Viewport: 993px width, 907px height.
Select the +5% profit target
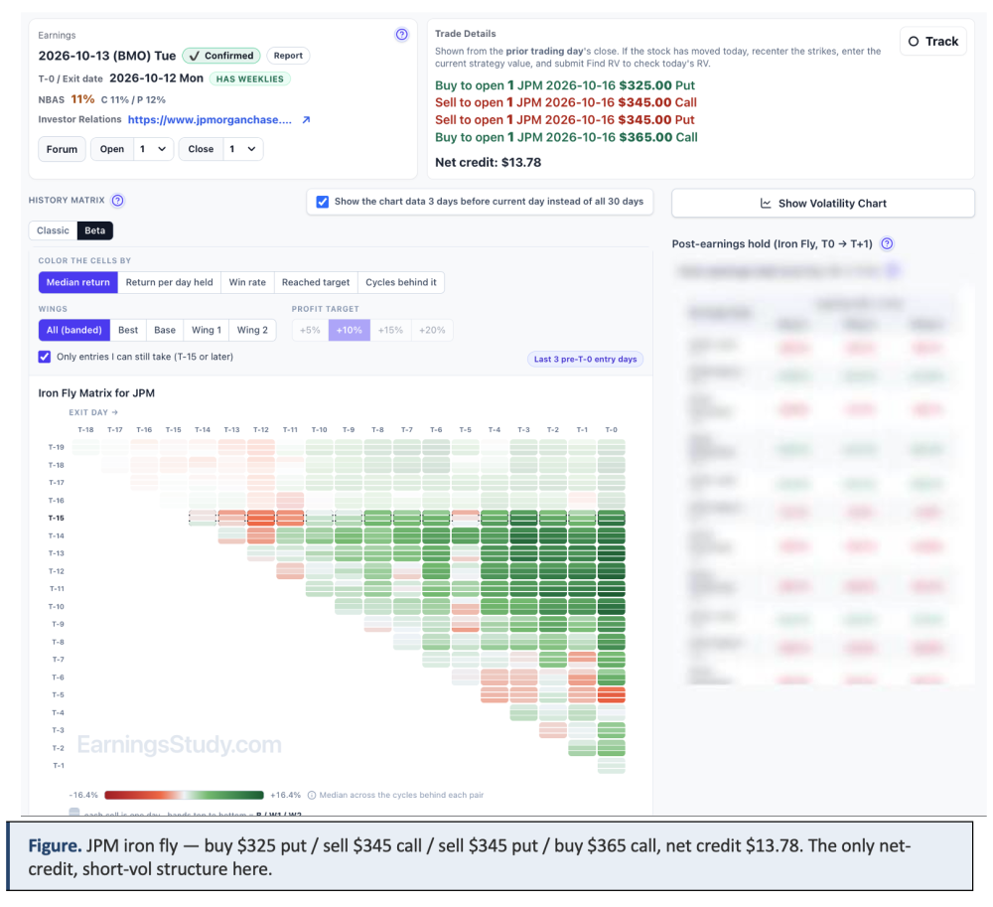(310, 330)
